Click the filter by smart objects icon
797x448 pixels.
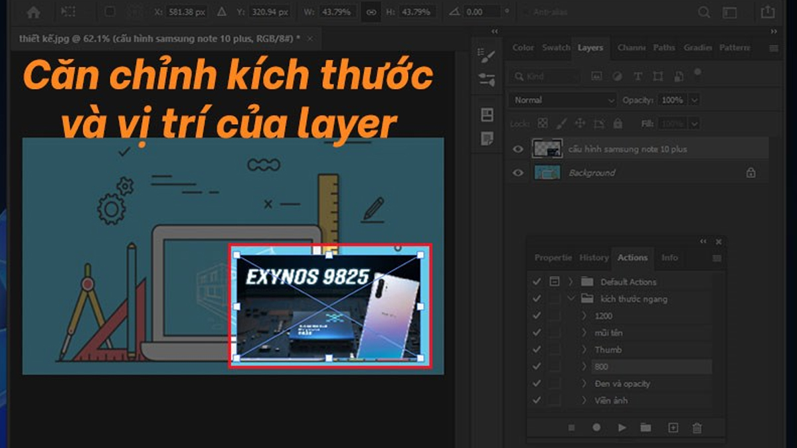click(679, 76)
